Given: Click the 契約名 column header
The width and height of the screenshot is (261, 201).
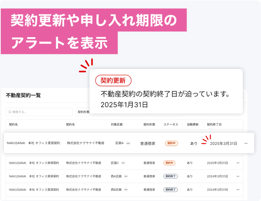Looking at the screenshot, I should [14, 124].
